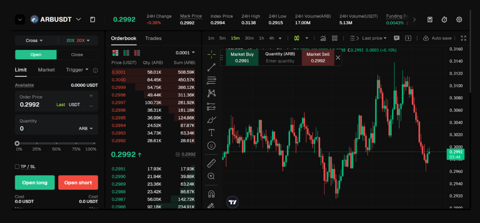Open the 20X leverage dropdown
Image resolution: width=480 pixels, height=223 pixels.
point(78,40)
